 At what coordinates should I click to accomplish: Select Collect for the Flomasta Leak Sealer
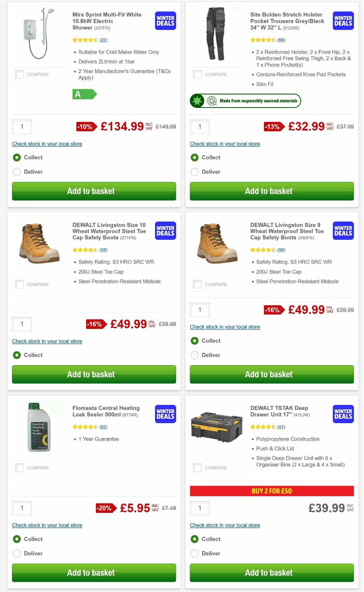point(17,539)
